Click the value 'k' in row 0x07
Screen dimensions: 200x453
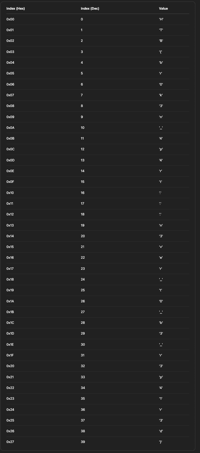click(x=161, y=95)
